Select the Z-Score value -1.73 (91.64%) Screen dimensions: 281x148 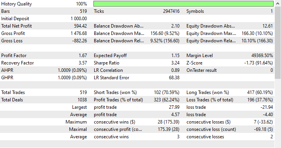click(259, 63)
